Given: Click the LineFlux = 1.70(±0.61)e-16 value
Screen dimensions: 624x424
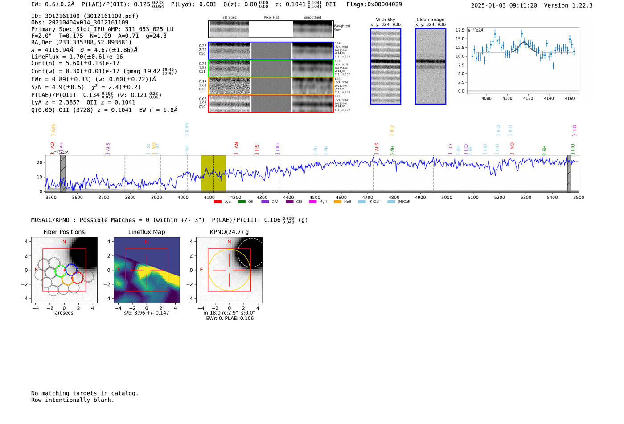Looking at the screenshot, I should [77, 57].
